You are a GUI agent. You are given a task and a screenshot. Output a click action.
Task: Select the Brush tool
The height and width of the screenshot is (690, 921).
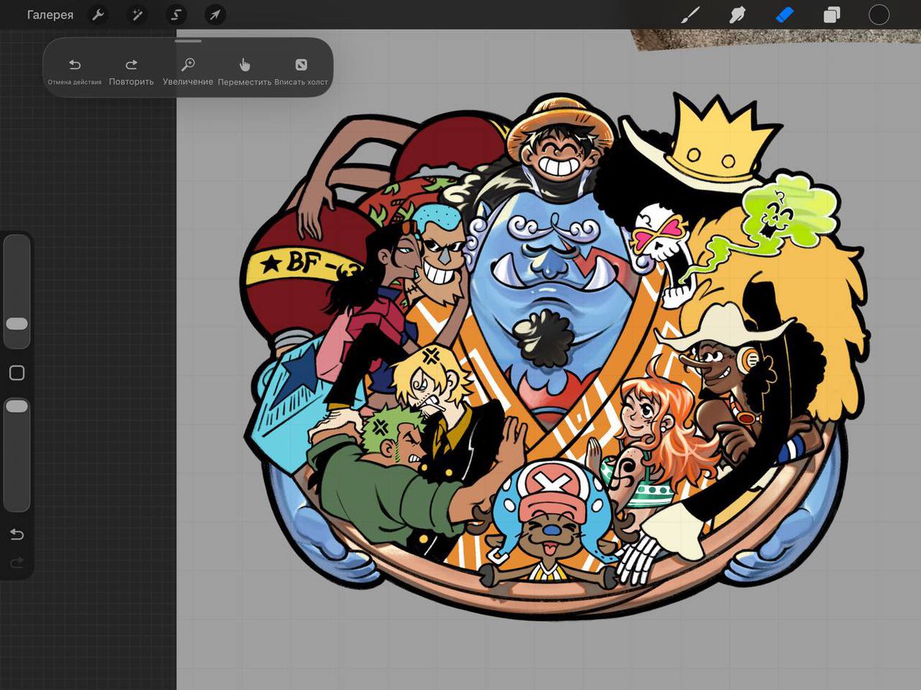coord(691,15)
